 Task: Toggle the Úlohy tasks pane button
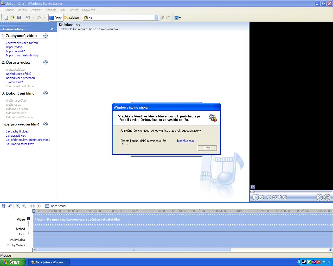pos(56,18)
